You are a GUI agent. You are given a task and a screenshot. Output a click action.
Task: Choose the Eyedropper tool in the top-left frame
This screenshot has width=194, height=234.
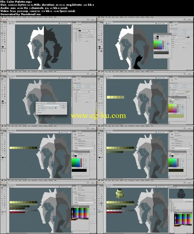pos(2,42)
